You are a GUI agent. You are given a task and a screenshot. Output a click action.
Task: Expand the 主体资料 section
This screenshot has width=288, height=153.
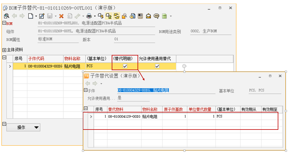click(x=4, y=50)
